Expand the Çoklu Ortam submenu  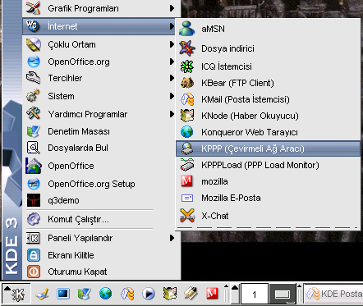101,44
